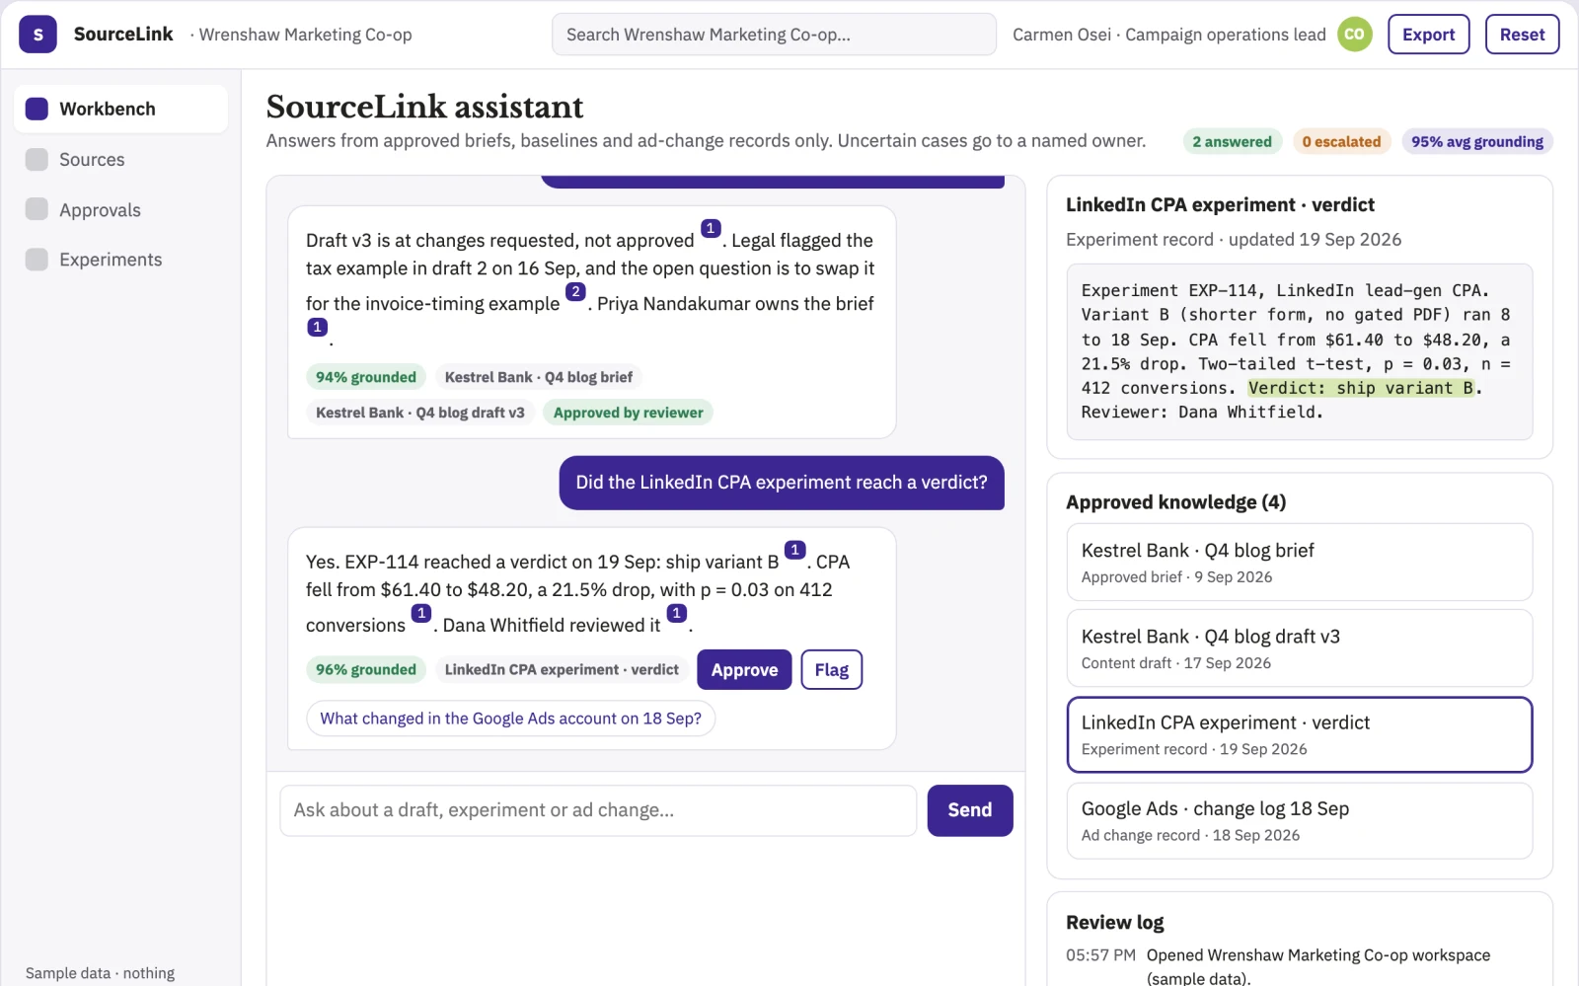
Task: Focus the Search Wrenshaw Marketing Co-op field
Action: [774, 35]
